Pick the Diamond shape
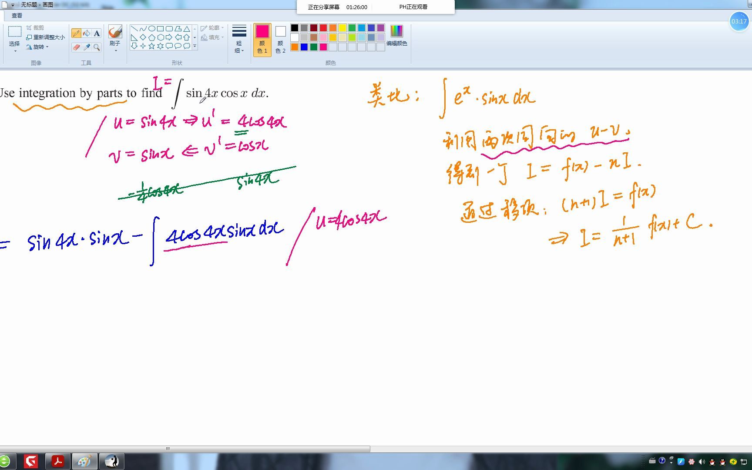 [143, 37]
